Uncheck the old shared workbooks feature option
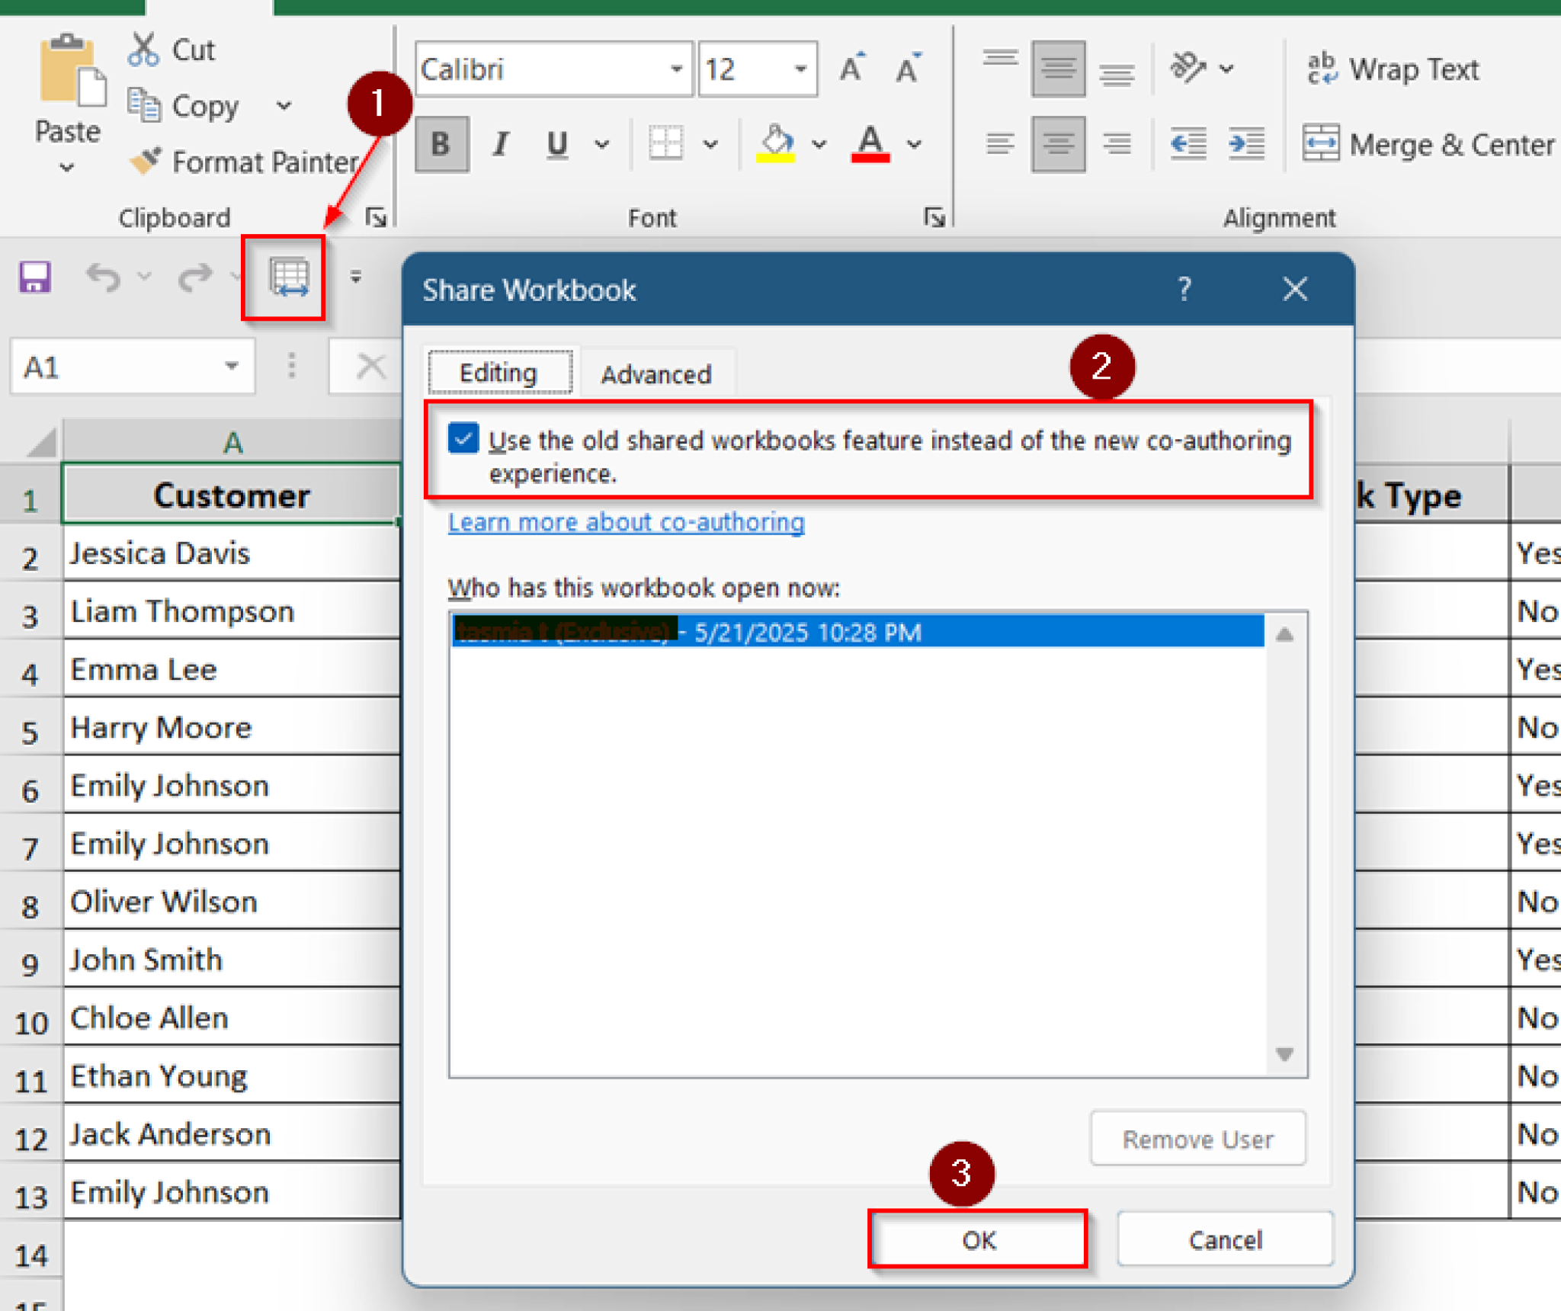The width and height of the screenshot is (1561, 1311). pyautogui.click(x=462, y=440)
